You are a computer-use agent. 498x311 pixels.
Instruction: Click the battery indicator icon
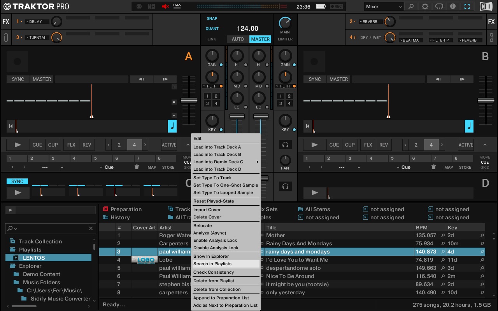[x=321, y=7]
